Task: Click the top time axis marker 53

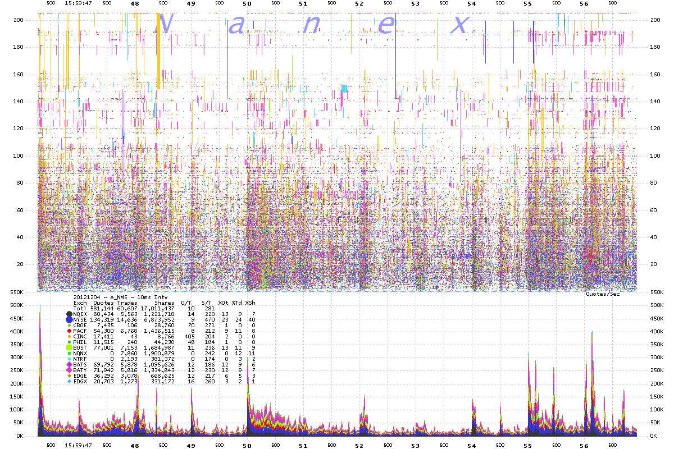Action: pyautogui.click(x=415, y=3)
